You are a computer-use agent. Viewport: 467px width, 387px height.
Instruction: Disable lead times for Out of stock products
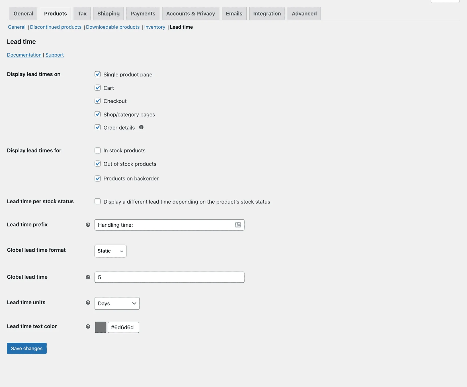click(98, 164)
